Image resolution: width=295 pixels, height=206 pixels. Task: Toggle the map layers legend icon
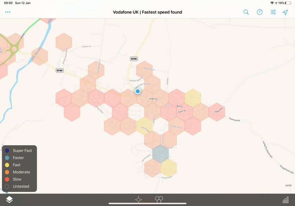(9, 200)
